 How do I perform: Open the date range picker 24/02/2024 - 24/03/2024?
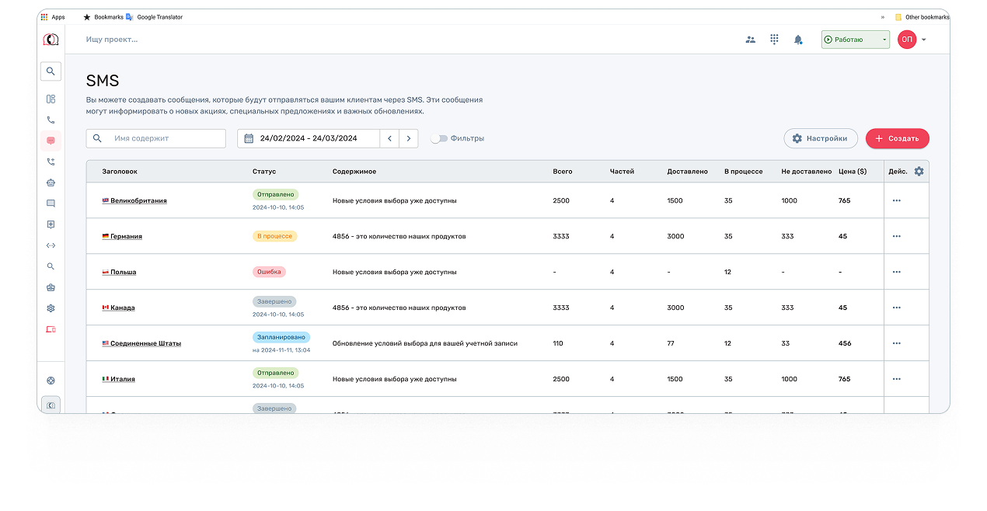[x=309, y=139]
